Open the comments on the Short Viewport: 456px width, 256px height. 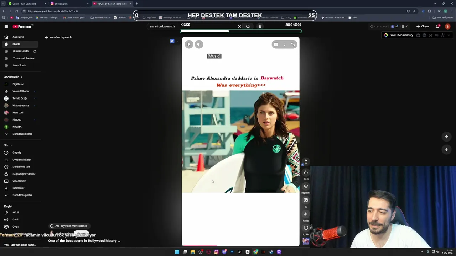tap(306, 200)
